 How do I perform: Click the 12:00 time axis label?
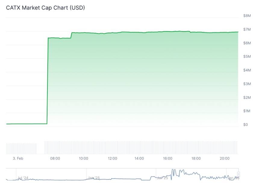point(112,158)
